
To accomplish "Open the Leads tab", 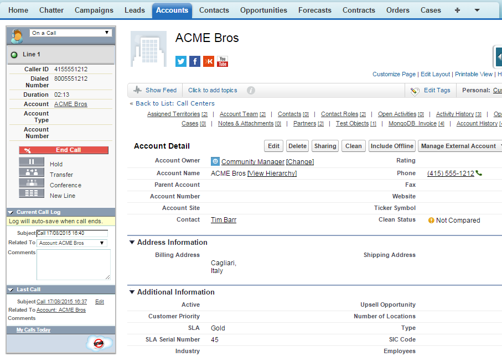I will 135,11.
